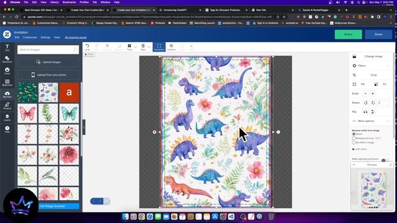Open the My Files panel

[7, 94]
